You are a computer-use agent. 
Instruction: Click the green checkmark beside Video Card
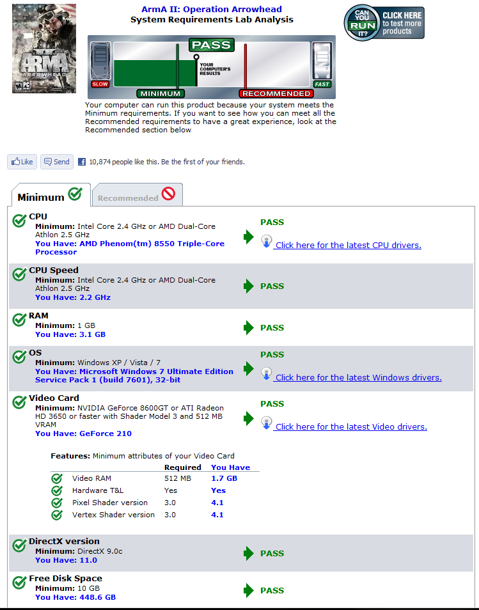pyautogui.click(x=19, y=402)
